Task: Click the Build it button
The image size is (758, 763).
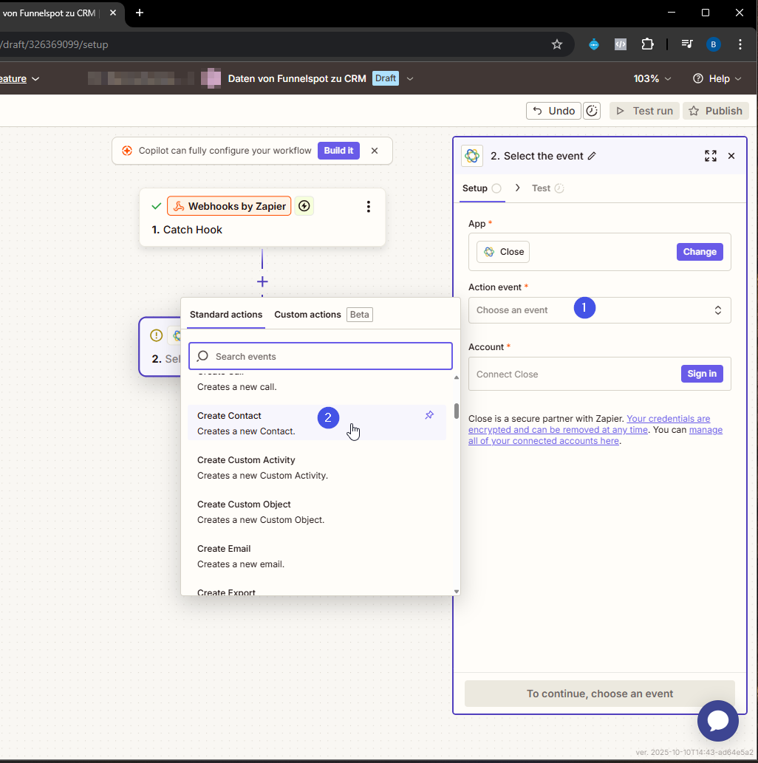Action: tap(338, 151)
